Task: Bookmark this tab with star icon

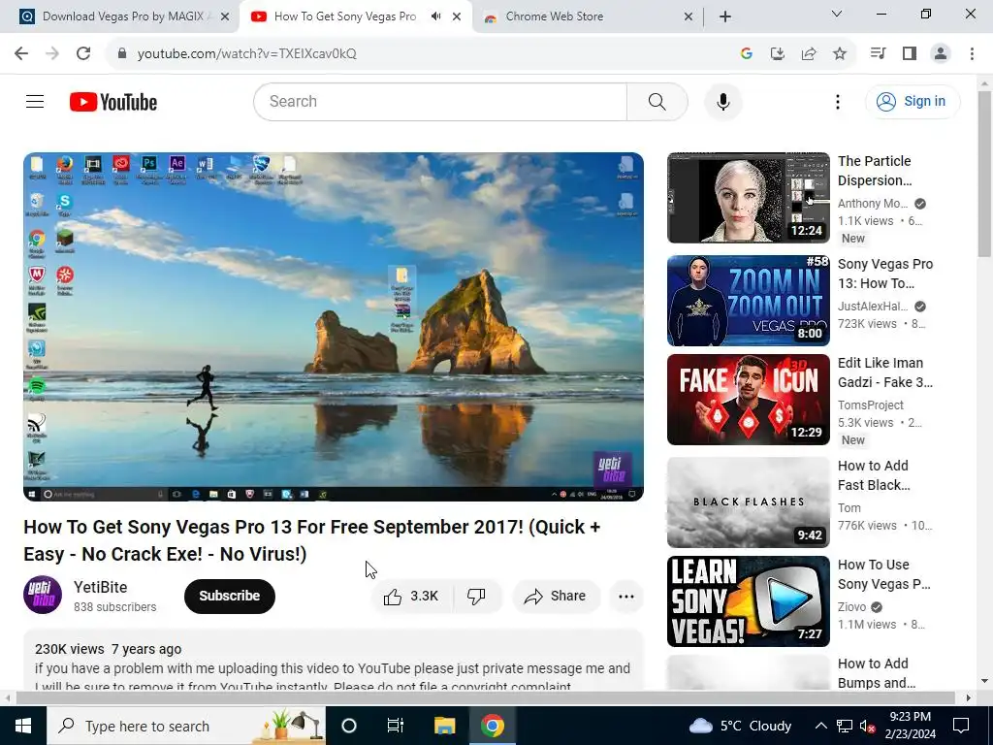Action: (x=840, y=53)
